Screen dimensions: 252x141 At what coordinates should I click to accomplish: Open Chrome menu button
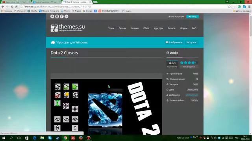pos(249,7)
